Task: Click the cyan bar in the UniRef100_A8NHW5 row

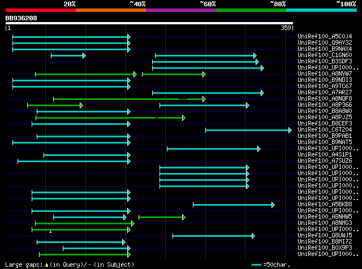Action: pyautogui.click(x=90, y=218)
